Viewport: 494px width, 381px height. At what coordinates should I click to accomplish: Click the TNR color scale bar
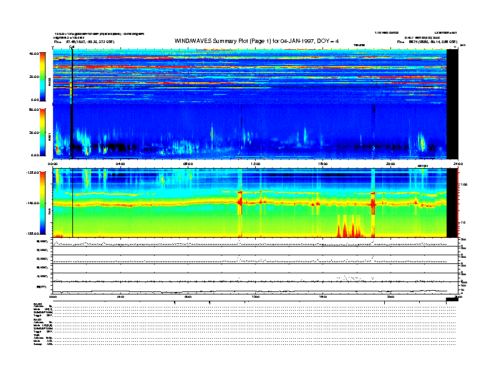pos(42,203)
